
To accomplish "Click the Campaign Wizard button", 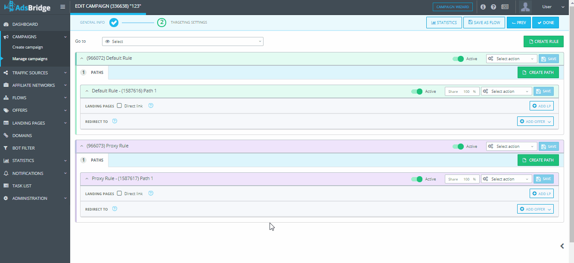I will [453, 7].
